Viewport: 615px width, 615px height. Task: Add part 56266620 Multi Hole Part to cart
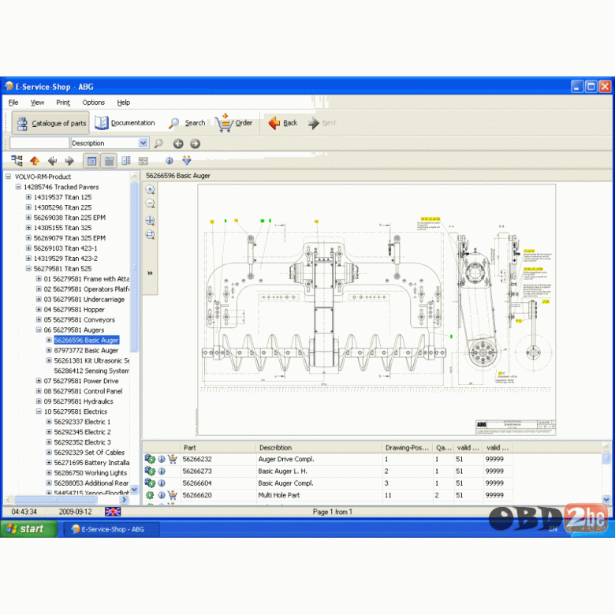pyautogui.click(x=172, y=495)
